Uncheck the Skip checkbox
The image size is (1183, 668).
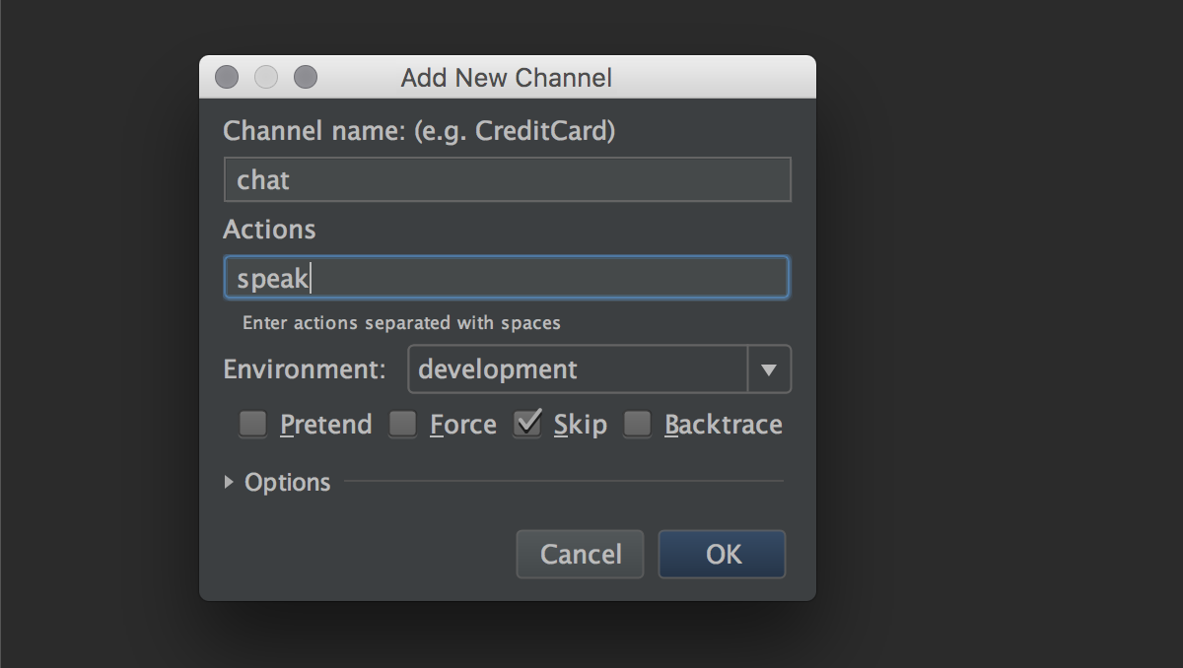coord(527,425)
